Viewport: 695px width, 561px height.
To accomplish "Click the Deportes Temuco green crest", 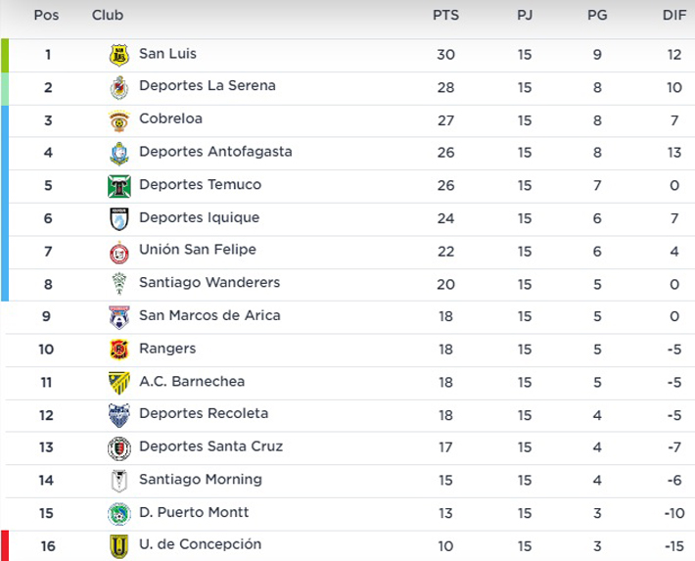I will [x=118, y=186].
